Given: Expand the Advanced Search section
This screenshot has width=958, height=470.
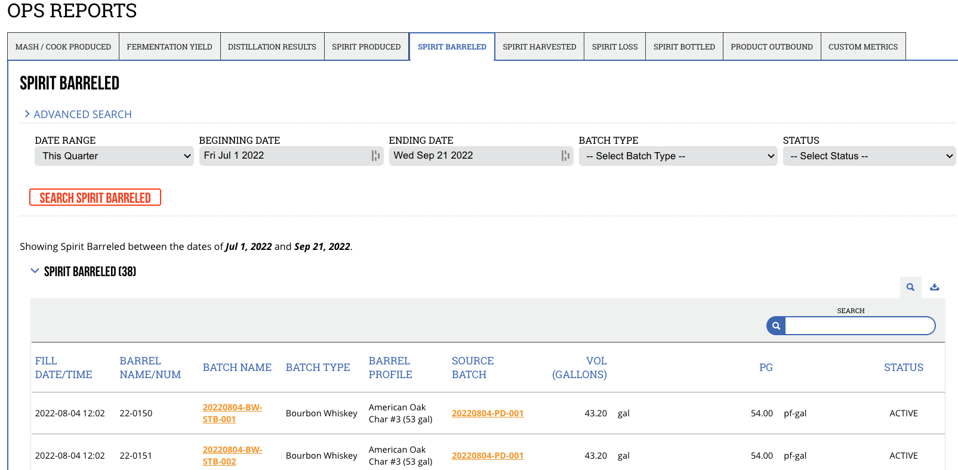Looking at the screenshot, I should [78, 114].
